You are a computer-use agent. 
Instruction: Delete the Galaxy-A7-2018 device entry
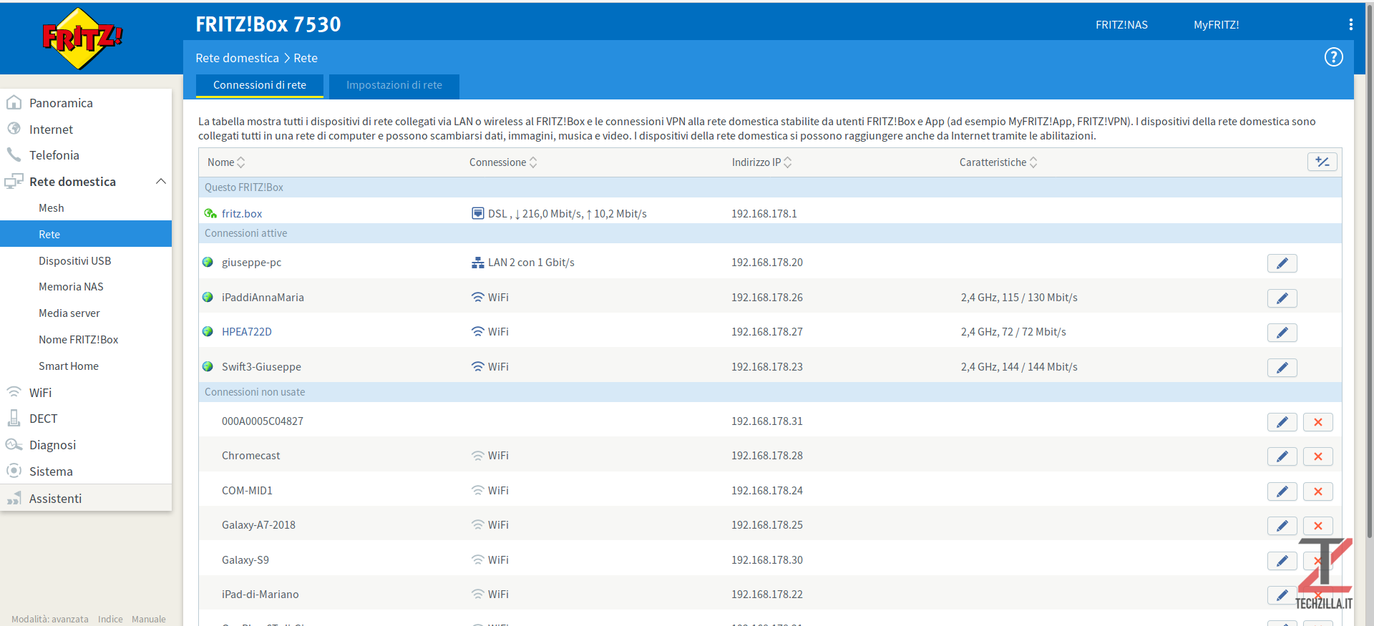point(1317,526)
